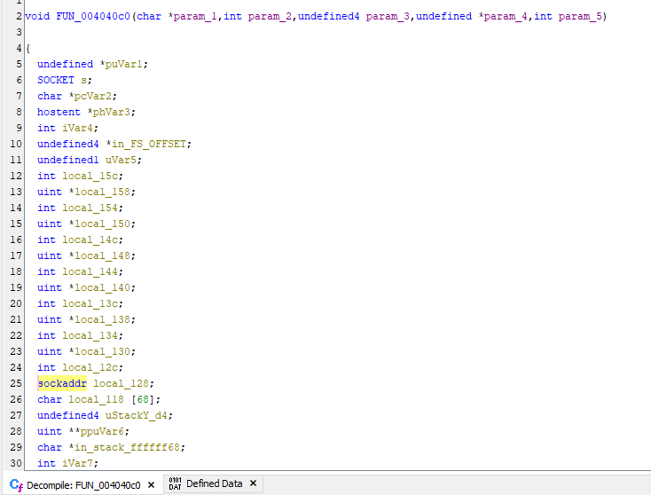
Task: Select the SOCKET type on line 6
Action: (x=56, y=80)
